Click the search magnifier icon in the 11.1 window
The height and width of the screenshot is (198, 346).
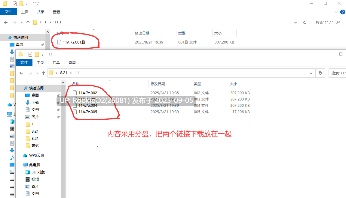pyautogui.click(x=338, y=22)
